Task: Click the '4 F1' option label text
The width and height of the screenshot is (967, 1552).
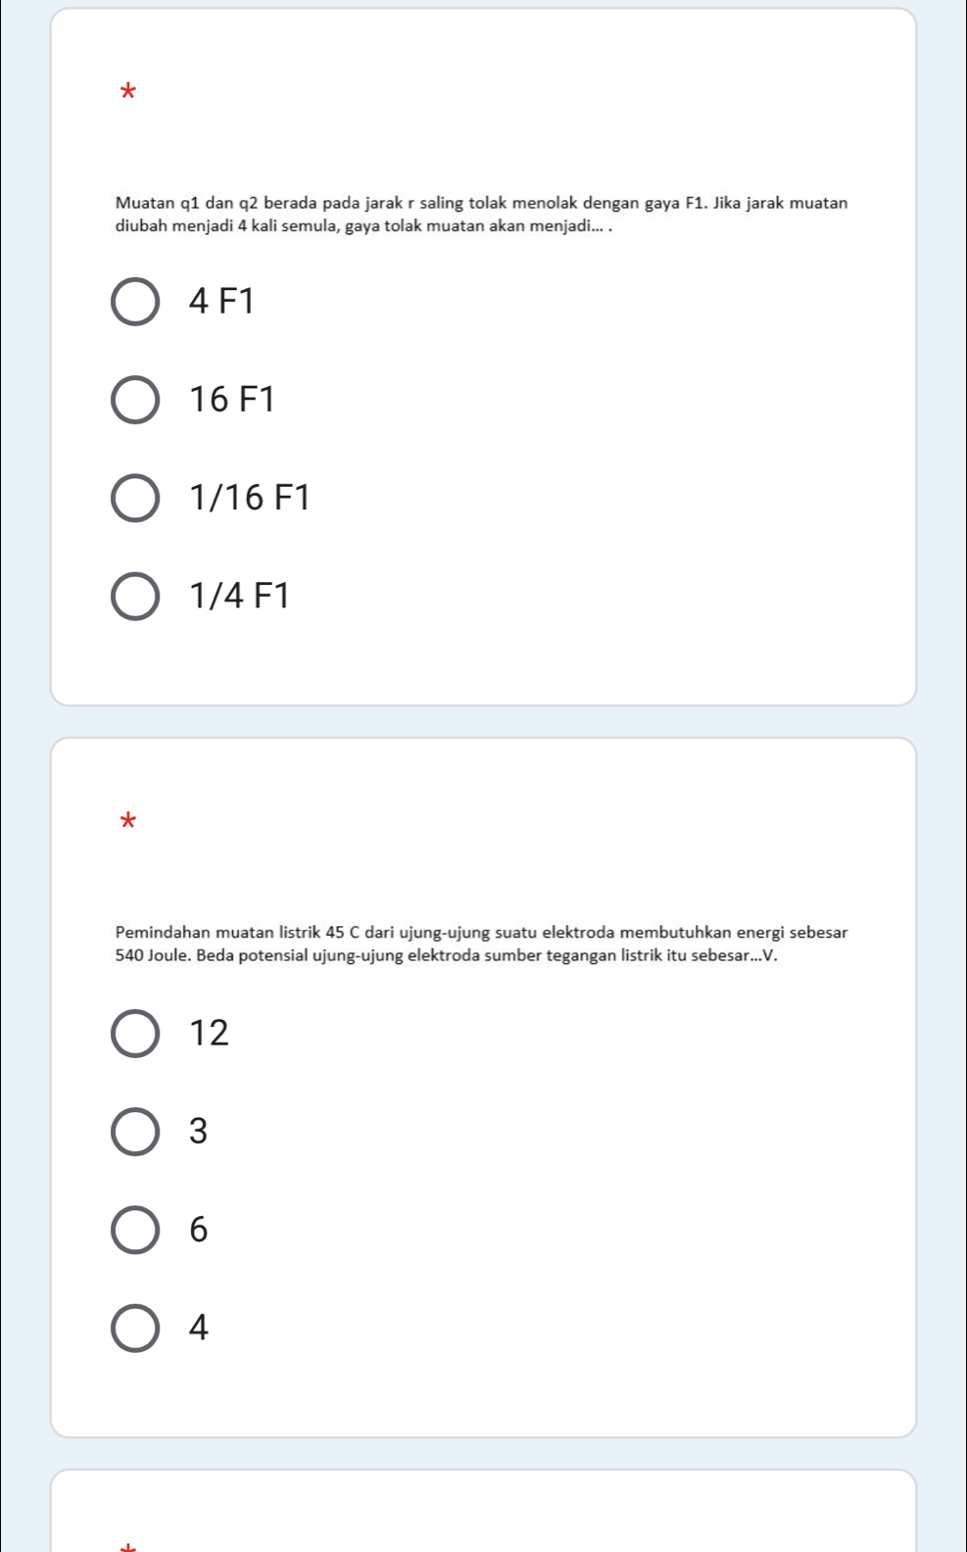Action: pyautogui.click(x=221, y=301)
